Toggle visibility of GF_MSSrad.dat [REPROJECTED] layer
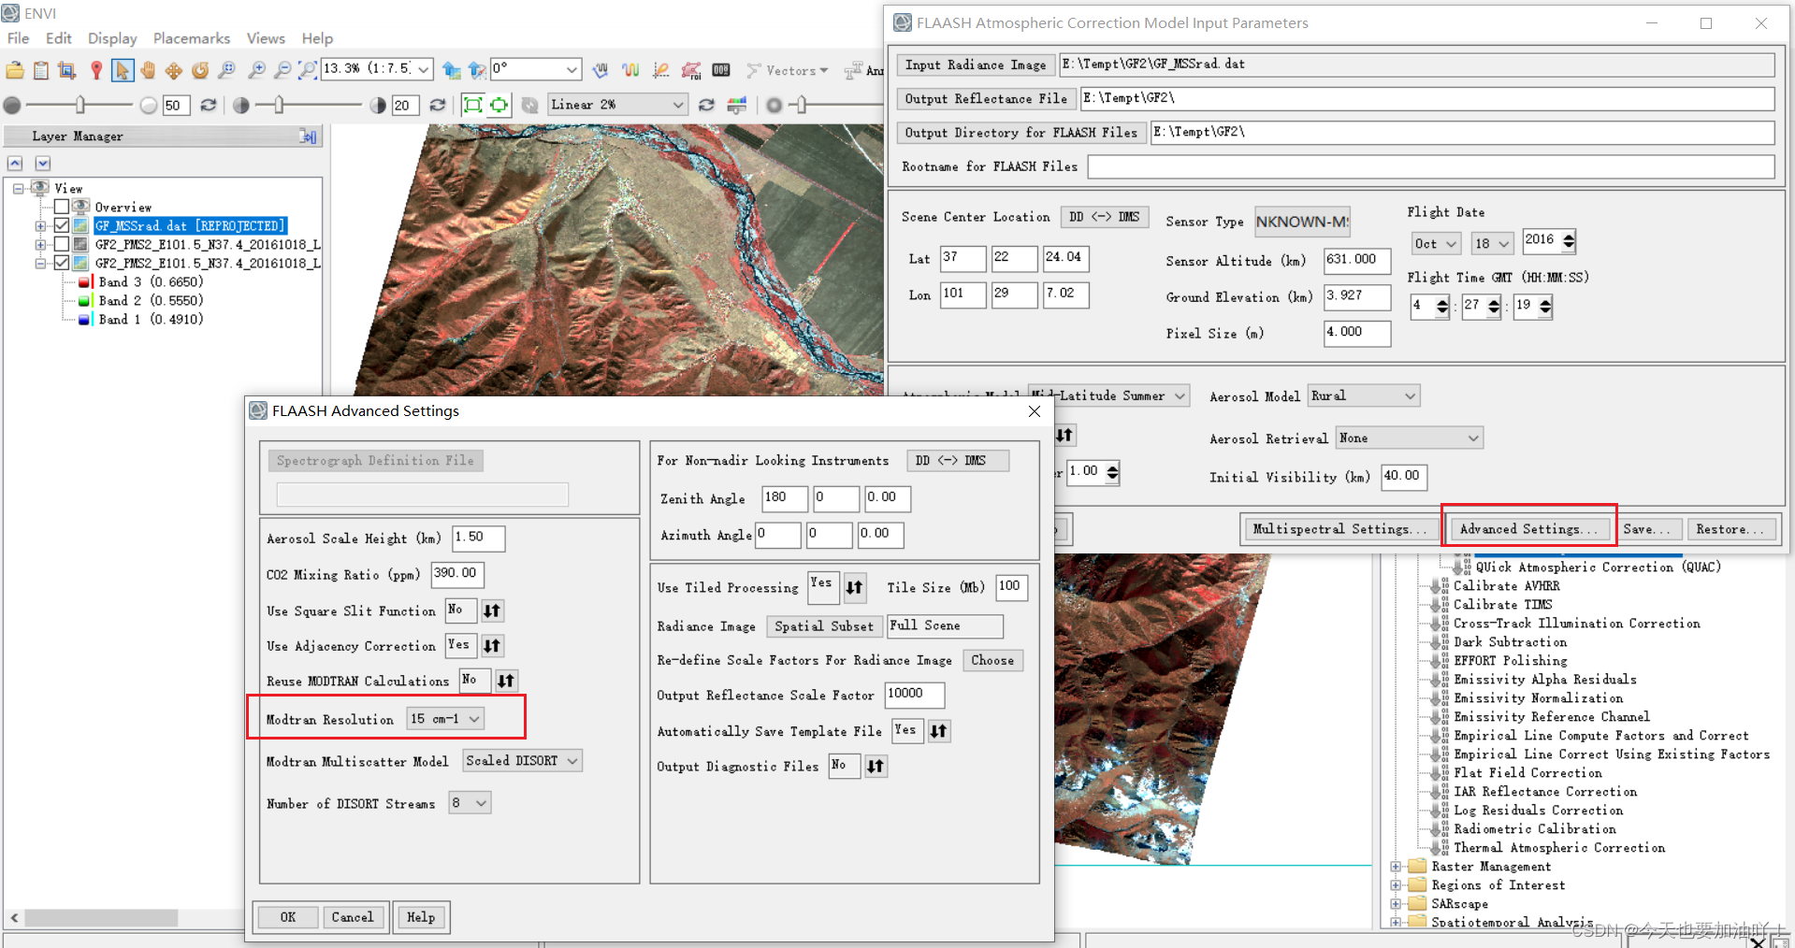 point(61,224)
